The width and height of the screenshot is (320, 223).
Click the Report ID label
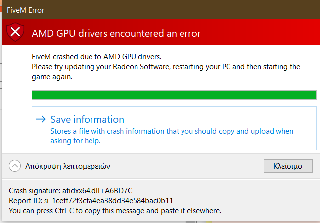pos(26,200)
